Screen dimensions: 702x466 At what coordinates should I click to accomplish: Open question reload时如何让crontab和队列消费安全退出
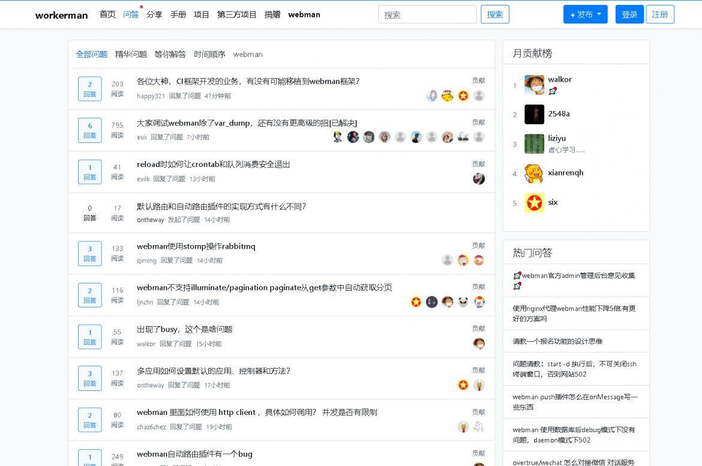point(213,165)
